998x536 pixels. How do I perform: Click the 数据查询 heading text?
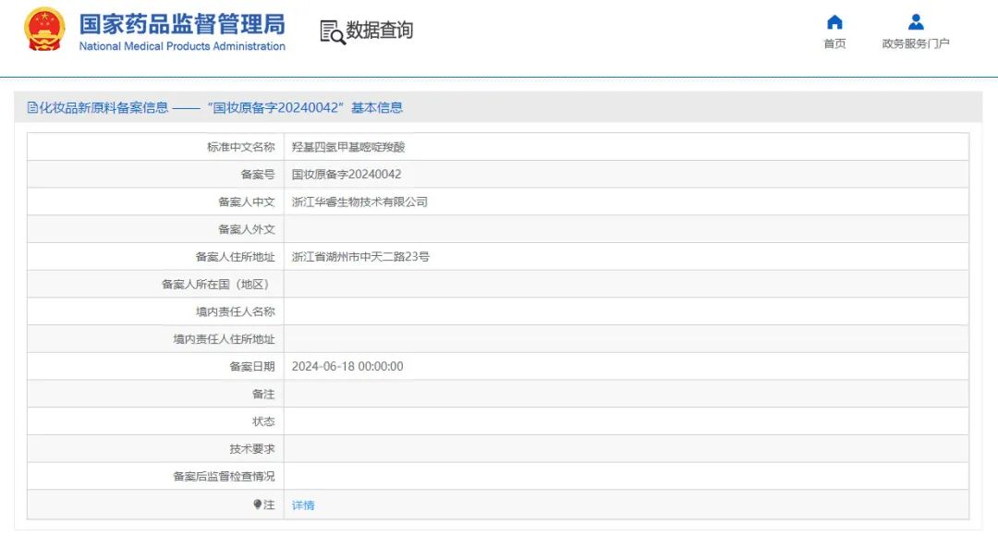pos(380,30)
